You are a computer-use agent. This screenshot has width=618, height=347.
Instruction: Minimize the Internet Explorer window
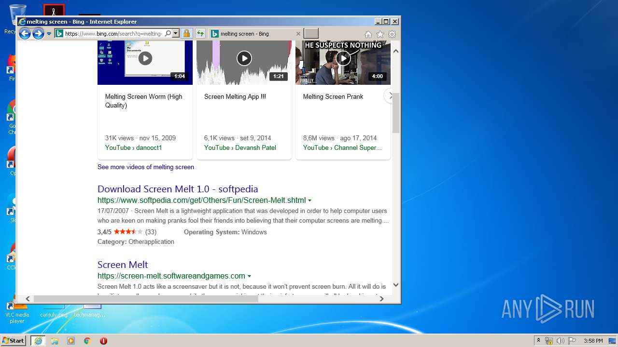pyautogui.click(x=378, y=21)
